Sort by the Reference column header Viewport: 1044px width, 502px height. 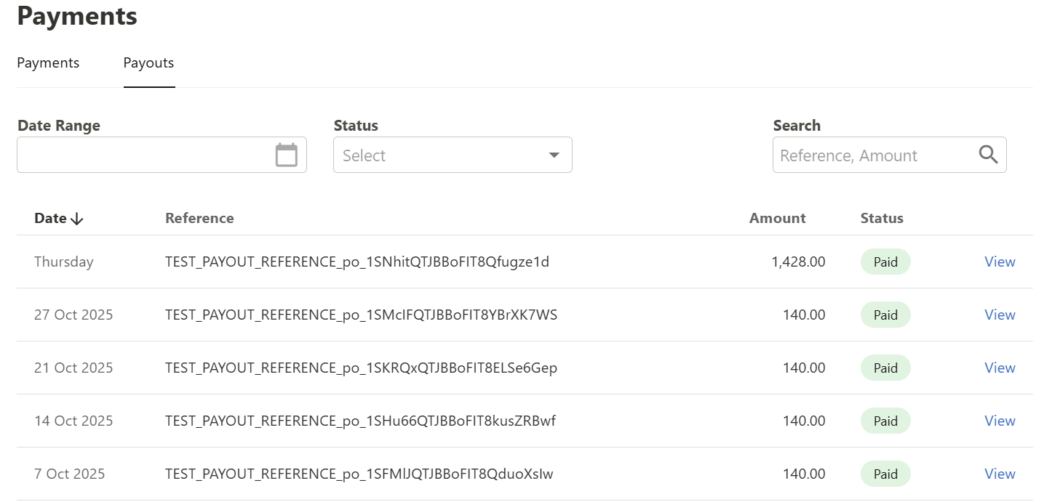pos(199,219)
